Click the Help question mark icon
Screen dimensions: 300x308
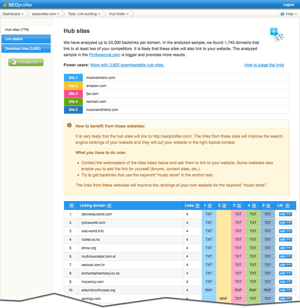click(x=282, y=14)
